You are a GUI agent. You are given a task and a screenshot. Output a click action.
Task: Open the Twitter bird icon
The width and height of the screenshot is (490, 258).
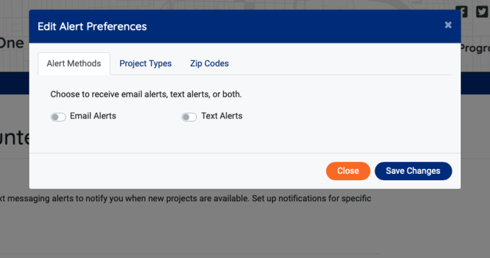[482, 11]
